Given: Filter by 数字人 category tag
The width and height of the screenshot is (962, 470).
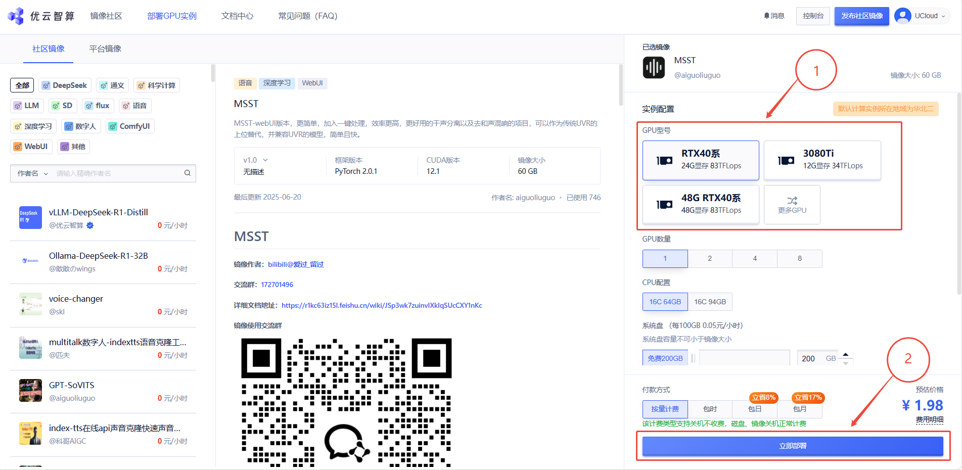Looking at the screenshot, I should click(x=81, y=126).
